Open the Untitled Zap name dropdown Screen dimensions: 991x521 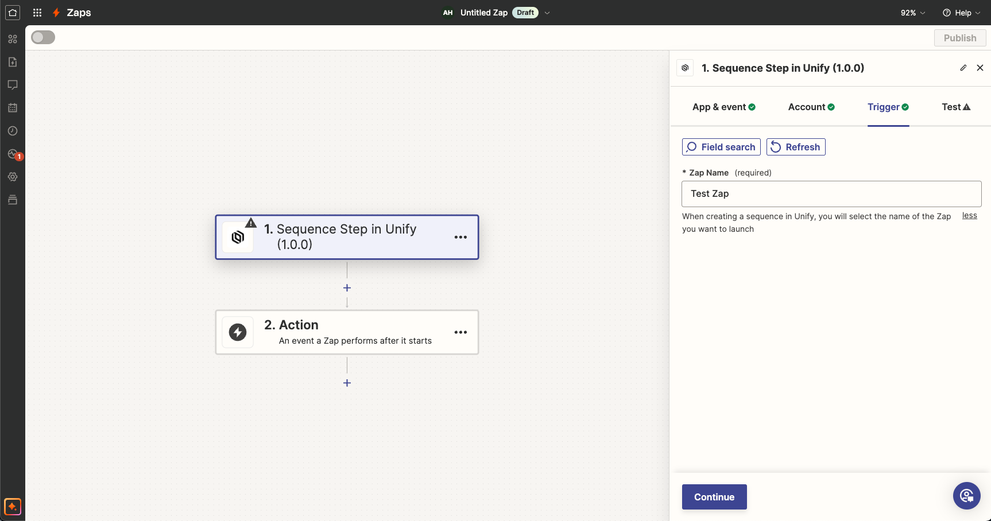click(x=547, y=12)
